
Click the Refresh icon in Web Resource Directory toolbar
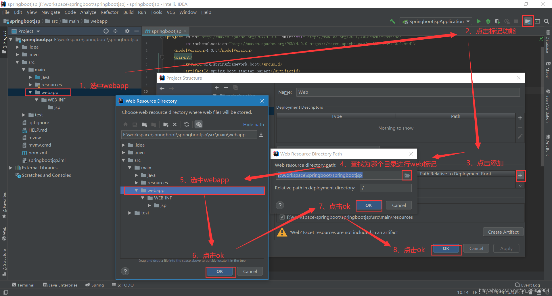[x=187, y=124]
